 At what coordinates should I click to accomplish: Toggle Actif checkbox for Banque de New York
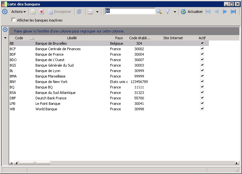202,81
